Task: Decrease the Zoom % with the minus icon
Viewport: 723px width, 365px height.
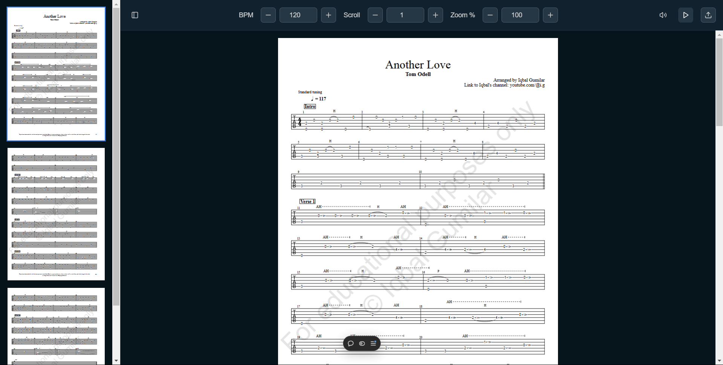Action: coord(490,15)
